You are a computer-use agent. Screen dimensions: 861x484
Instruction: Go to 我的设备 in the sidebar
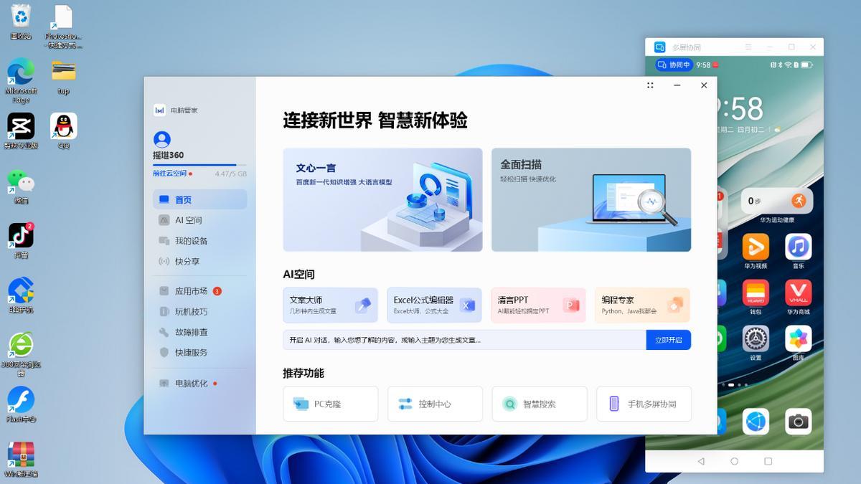(x=199, y=241)
